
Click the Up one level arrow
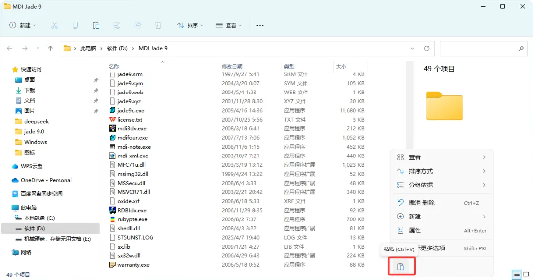(x=50, y=49)
